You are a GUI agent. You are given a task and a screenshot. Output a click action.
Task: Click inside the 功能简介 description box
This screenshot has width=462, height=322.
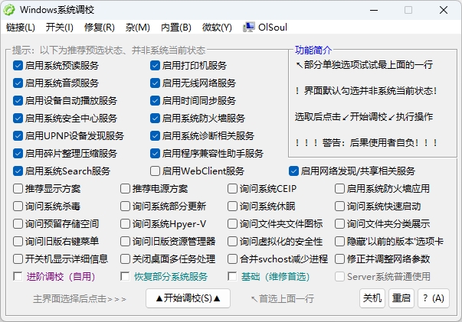(x=366, y=103)
